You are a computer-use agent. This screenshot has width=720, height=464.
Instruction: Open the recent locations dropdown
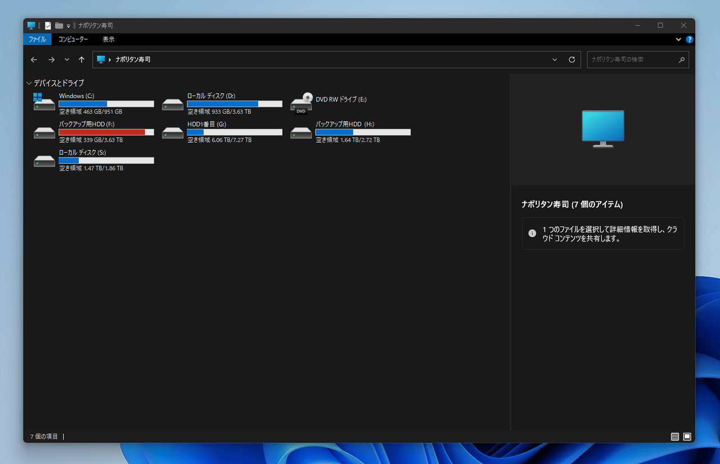point(67,60)
